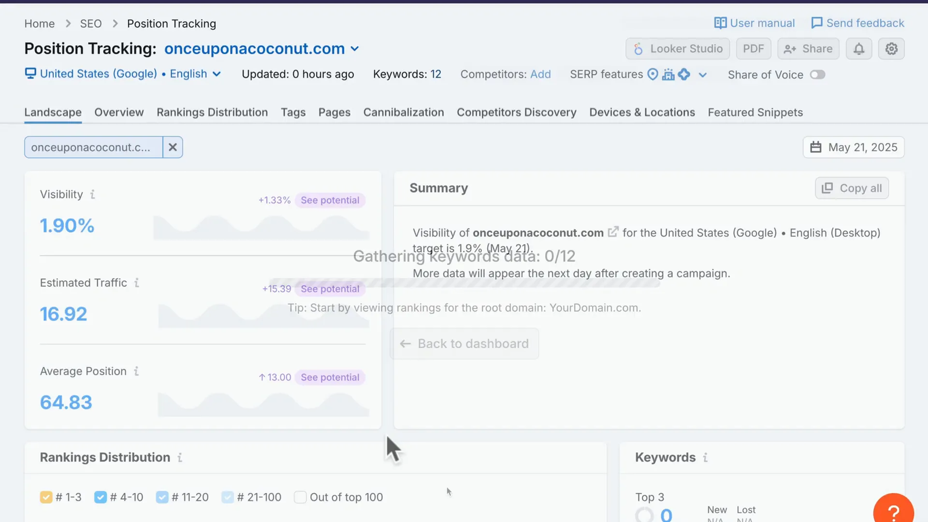Viewport: 928px width, 522px height.
Task: Remove the onceuponacoconut.c... domain filter
Action: click(x=172, y=147)
